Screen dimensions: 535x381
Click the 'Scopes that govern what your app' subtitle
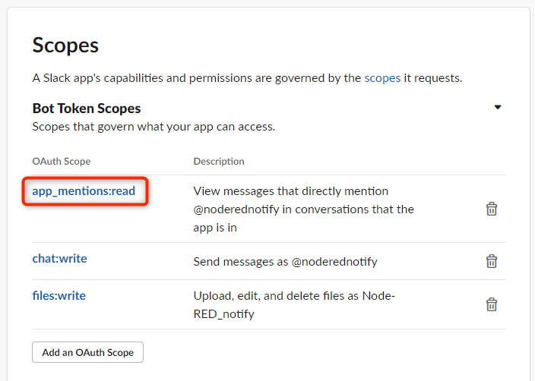(154, 127)
